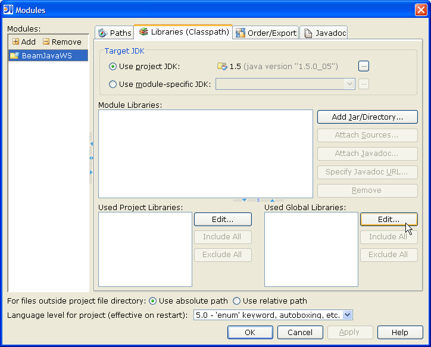Image resolution: width=431 pixels, height=347 pixels.
Task: Click the Modules dialog title icon
Action: (x=8, y=10)
